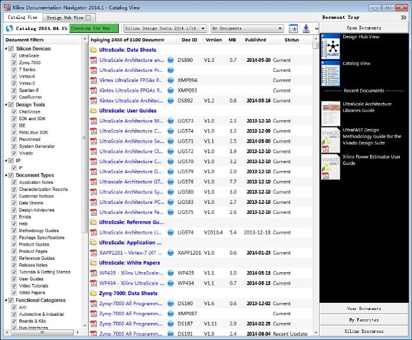This screenshot has width=412, height=340.
Task: Click the catalog refresh arrows icon
Action: [x=9, y=28]
